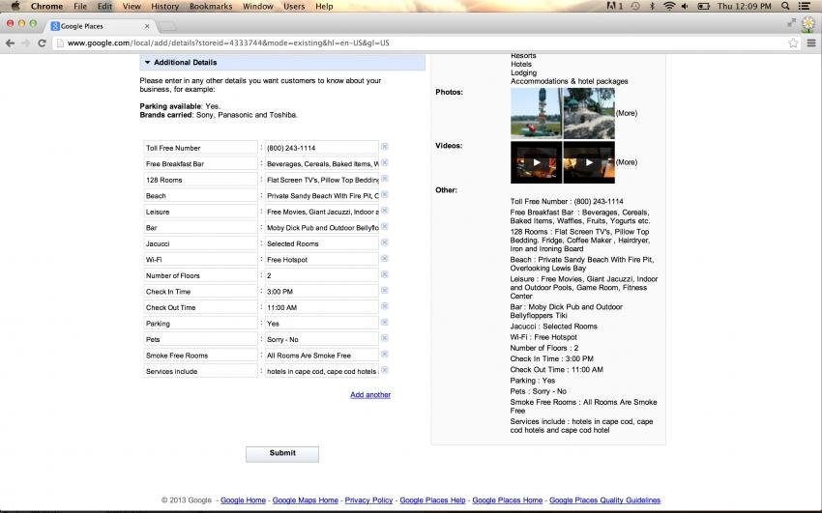The image size is (822, 513).
Task: Open the notification center list icon
Action: pos(805,6)
